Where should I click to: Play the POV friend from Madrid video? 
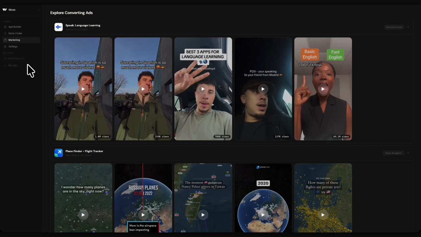[263, 89]
